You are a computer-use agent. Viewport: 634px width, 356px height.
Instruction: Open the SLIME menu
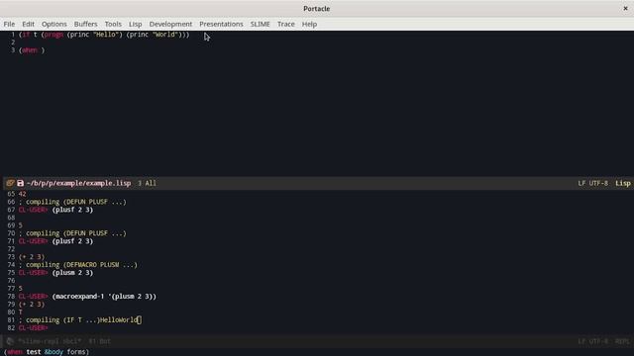pyautogui.click(x=260, y=24)
